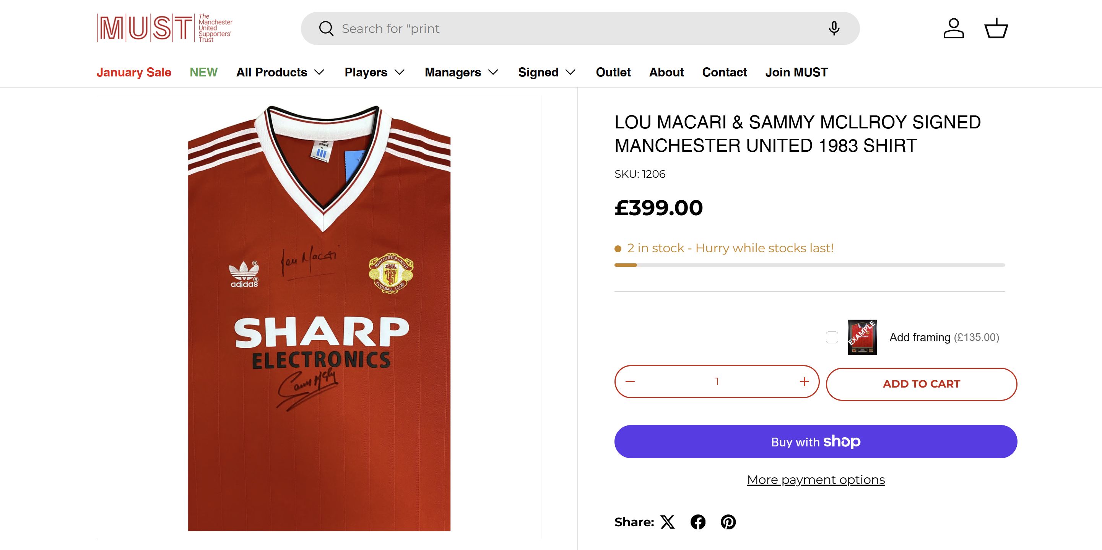Expand the Players dropdown menu
This screenshot has height=550, width=1102.
click(374, 72)
